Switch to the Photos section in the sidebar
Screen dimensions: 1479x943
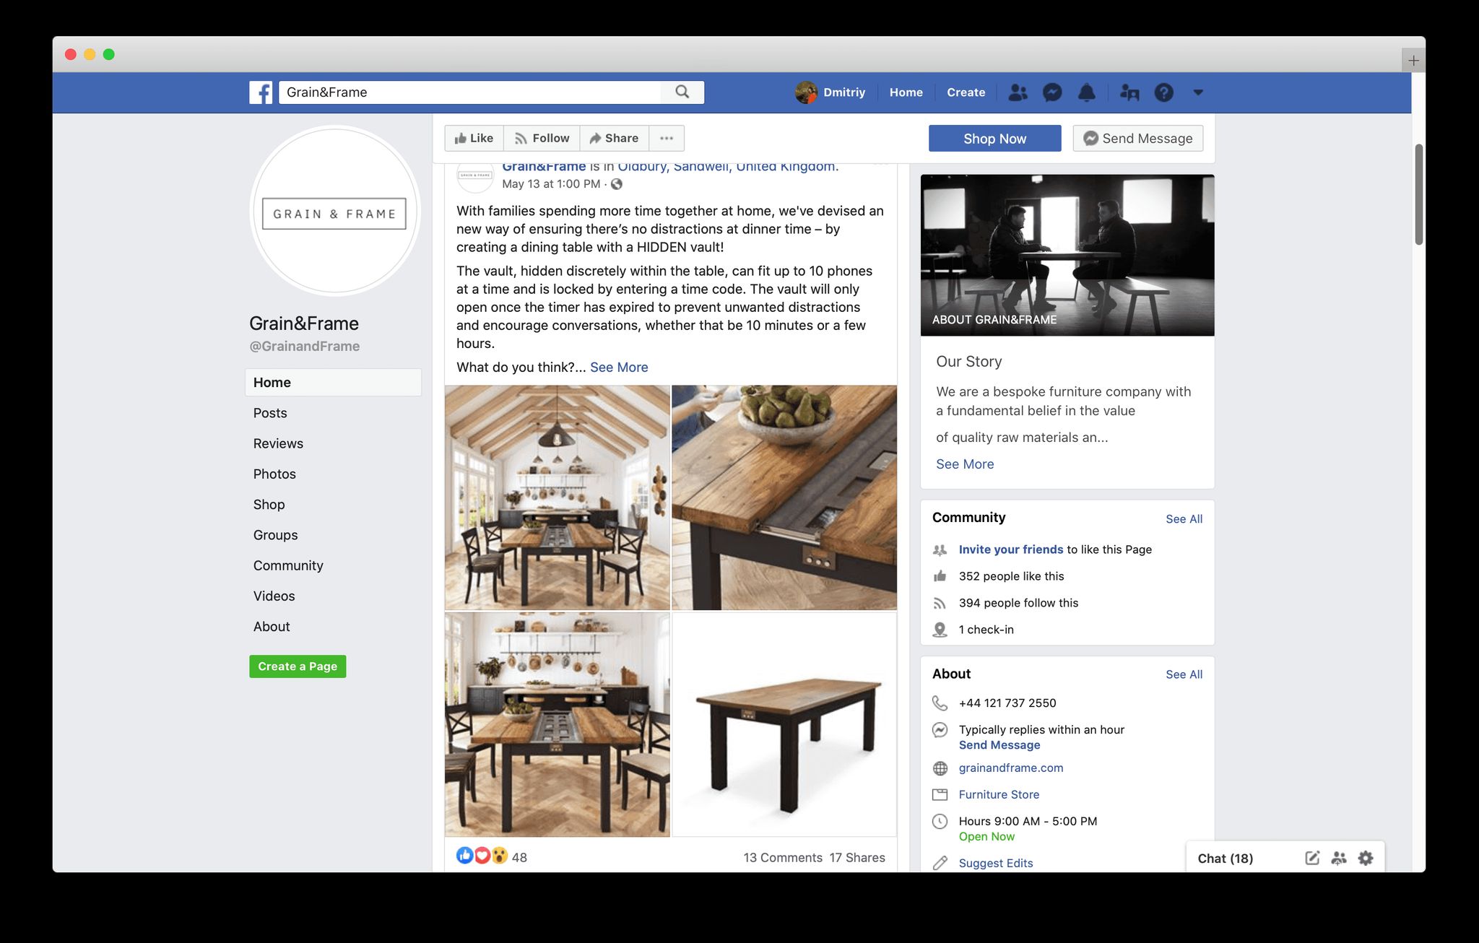[x=274, y=474]
